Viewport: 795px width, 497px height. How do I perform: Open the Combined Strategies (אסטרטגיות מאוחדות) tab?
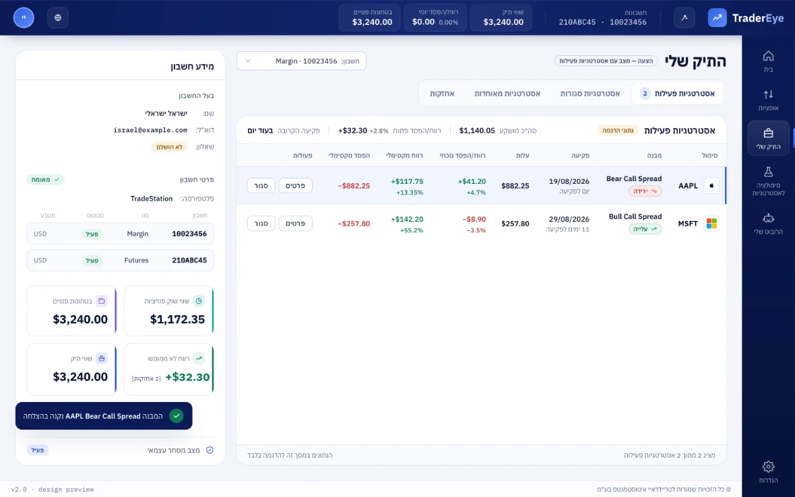click(x=507, y=93)
